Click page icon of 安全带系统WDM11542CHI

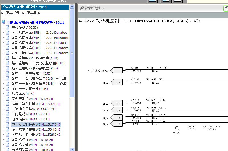click(x=8, y=99)
